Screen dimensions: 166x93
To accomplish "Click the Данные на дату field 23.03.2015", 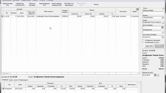I will pos(148,75).
